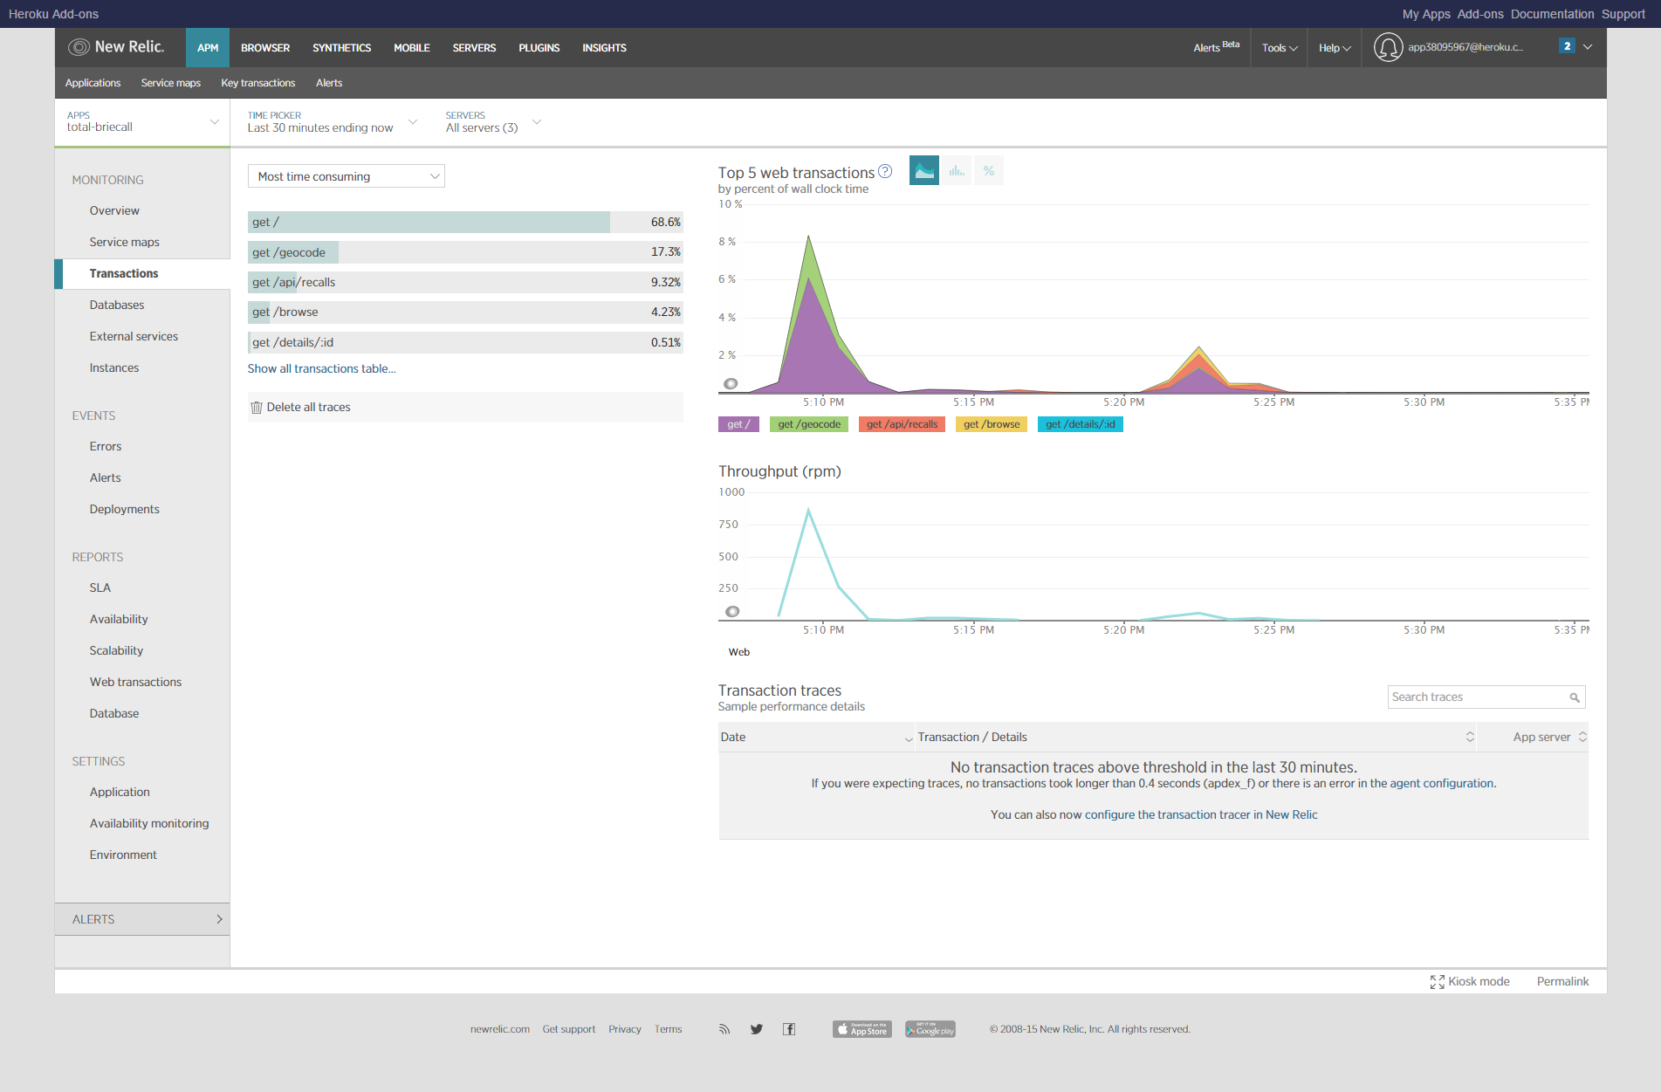This screenshot has height=1092, width=1661.
Task: Sort traces by App server column
Action: (x=1534, y=738)
